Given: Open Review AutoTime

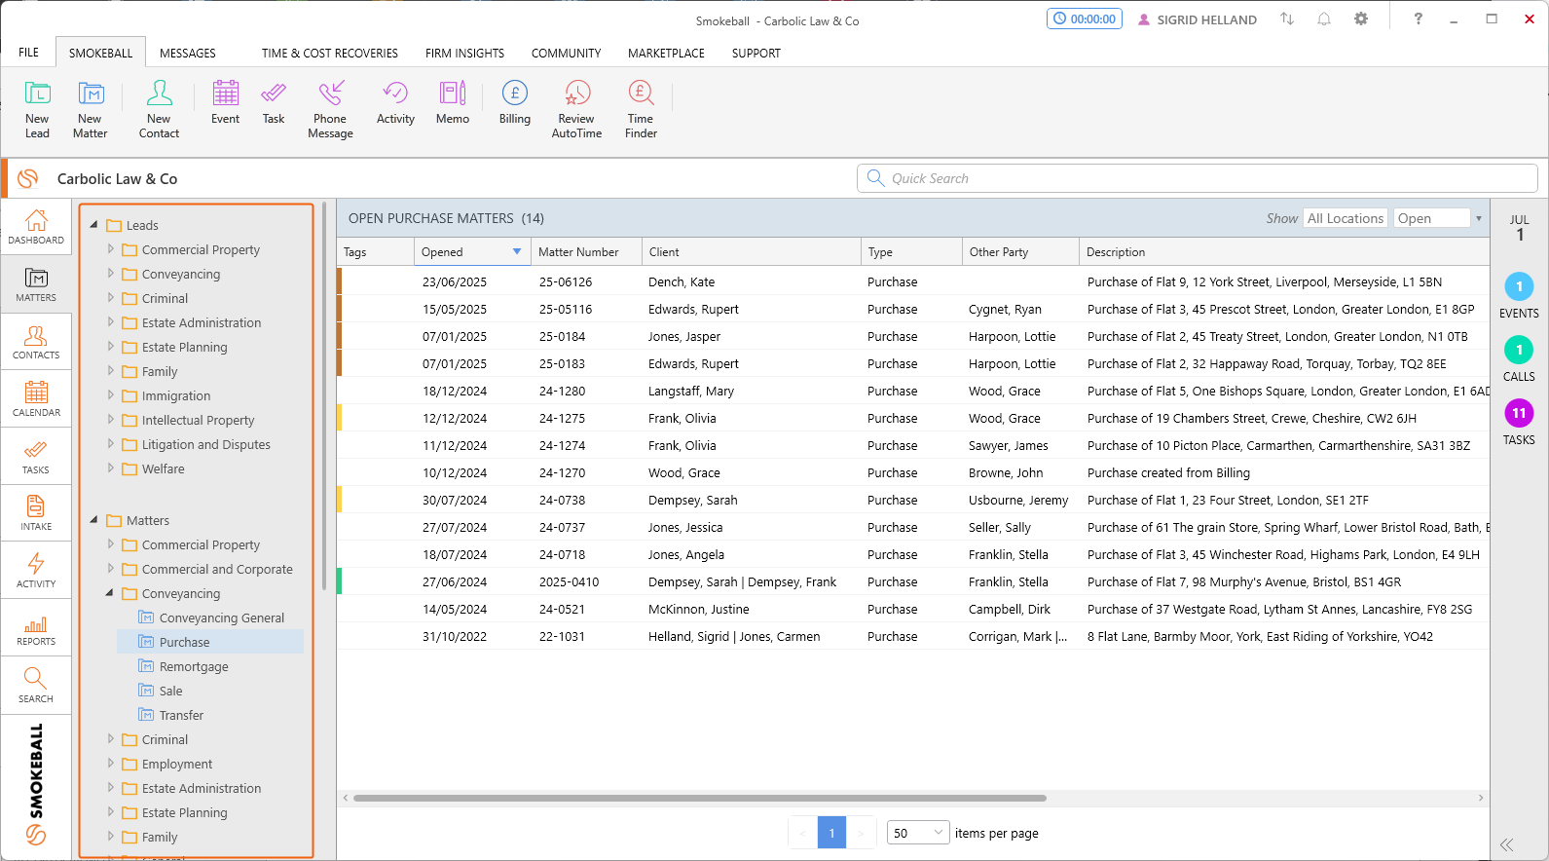Looking at the screenshot, I should [x=576, y=109].
